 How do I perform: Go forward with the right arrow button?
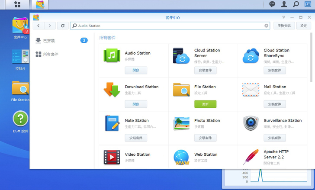(x=50, y=26)
